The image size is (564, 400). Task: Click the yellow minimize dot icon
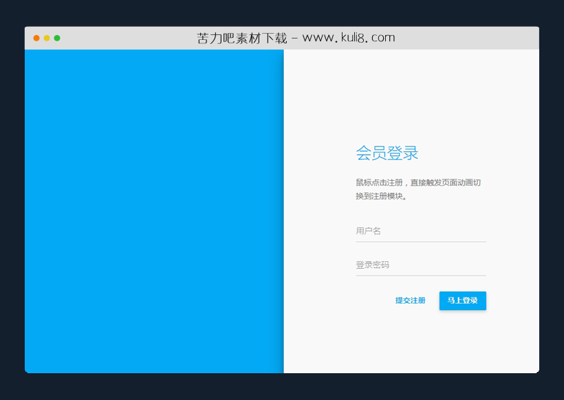coord(45,38)
